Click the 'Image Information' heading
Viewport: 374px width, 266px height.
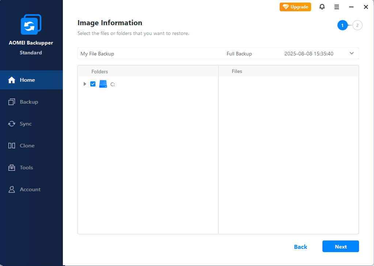110,23
